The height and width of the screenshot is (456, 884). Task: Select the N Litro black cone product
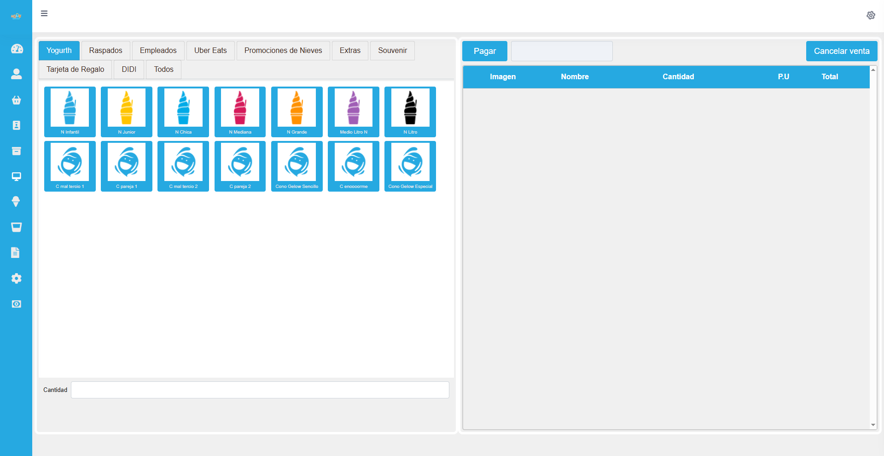click(x=410, y=111)
